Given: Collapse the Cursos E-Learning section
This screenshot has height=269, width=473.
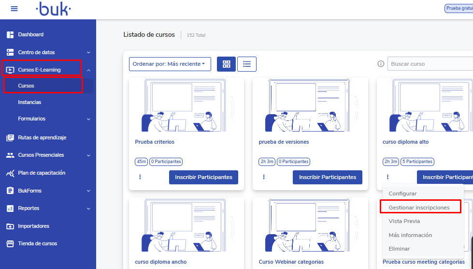Looking at the screenshot, I should click(88, 70).
